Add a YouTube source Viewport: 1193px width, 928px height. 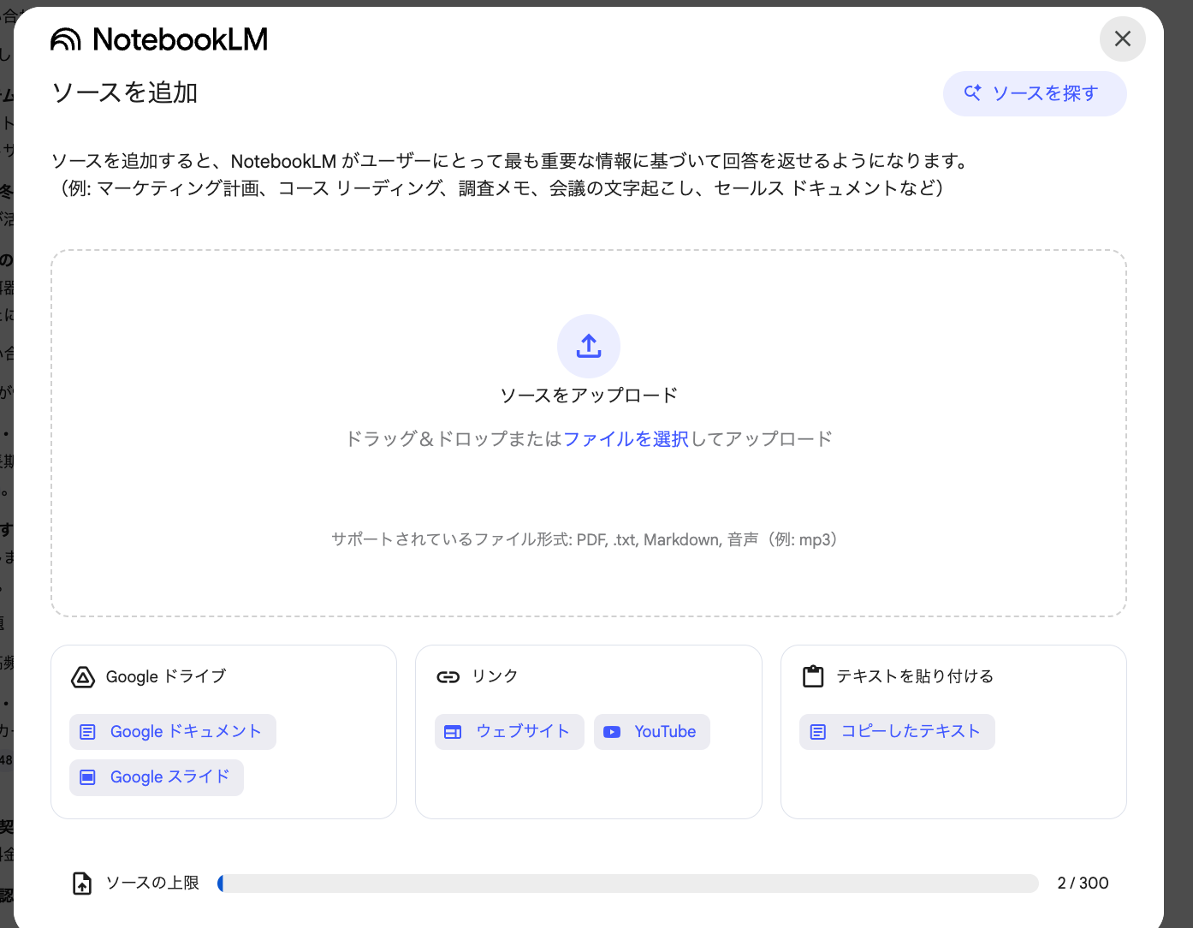pos(652,732)
